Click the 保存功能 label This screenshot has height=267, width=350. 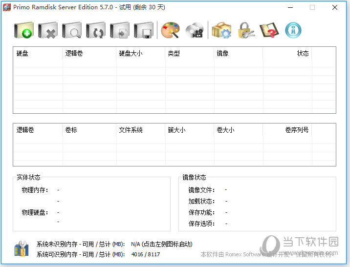click(201, 212)
